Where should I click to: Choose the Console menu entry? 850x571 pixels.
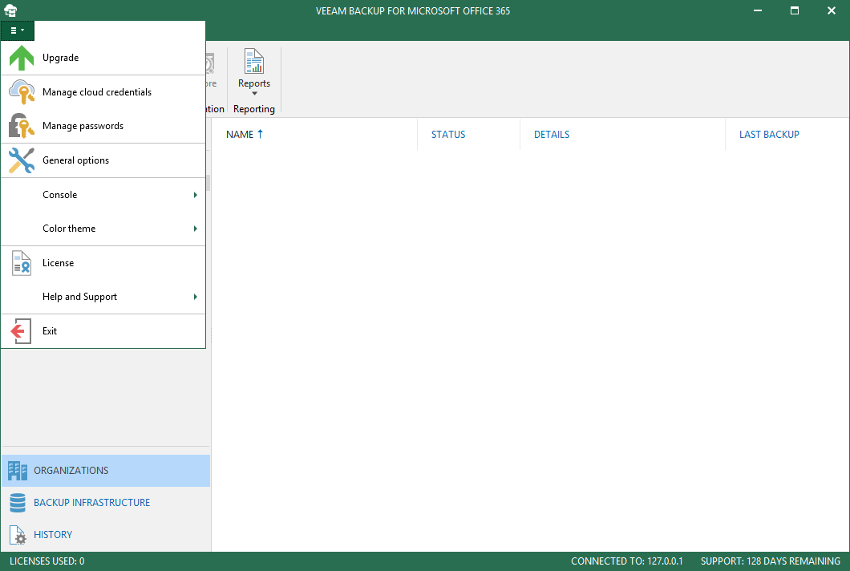pos(103,195)
